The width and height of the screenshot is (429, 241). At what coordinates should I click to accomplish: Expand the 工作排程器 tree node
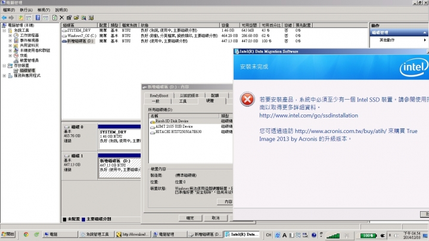[10, 35]
